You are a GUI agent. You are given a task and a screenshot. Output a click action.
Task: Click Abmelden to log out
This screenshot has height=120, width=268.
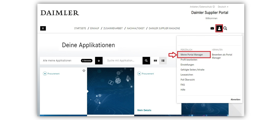point(235,100)
